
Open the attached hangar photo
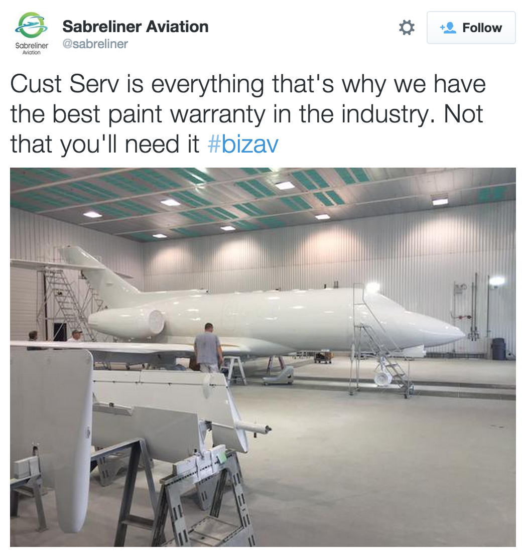[263, 356]
